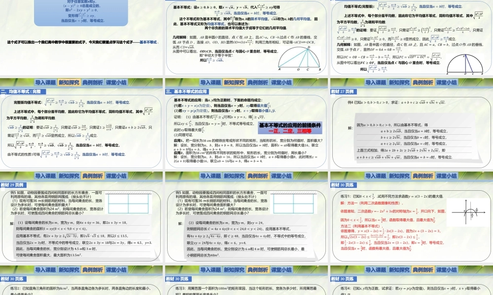
Task: Click the 教材 27 页例 heading label
Action: coord(343,91)
